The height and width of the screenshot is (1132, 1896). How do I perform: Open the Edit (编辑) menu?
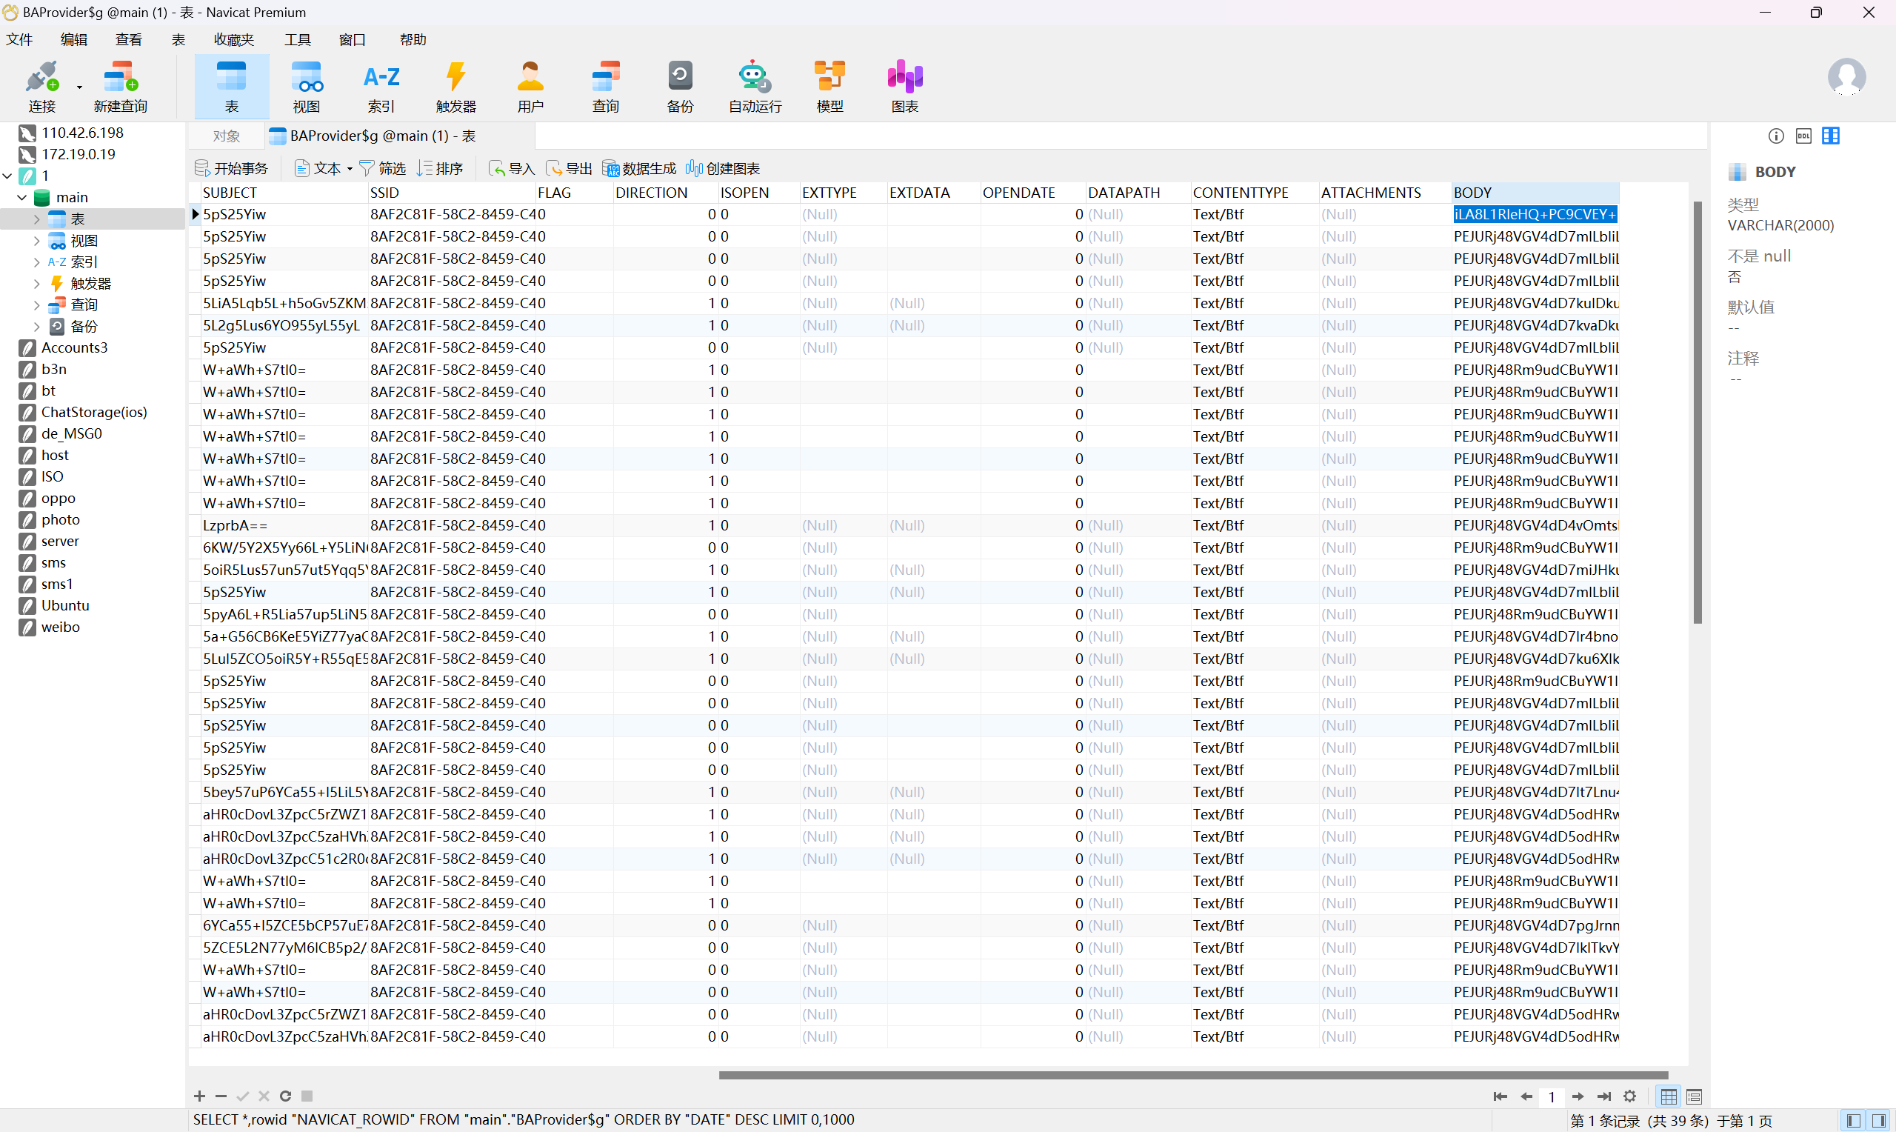(74, 40)
